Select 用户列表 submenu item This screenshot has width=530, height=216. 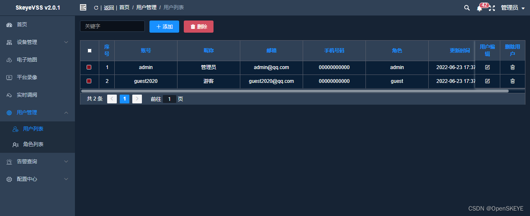pos(37,129)
